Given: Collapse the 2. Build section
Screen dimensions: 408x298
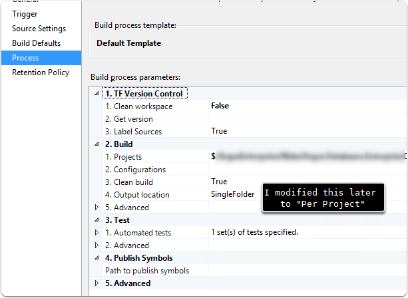Looking at the screenshot, I should tap(97, 144).
